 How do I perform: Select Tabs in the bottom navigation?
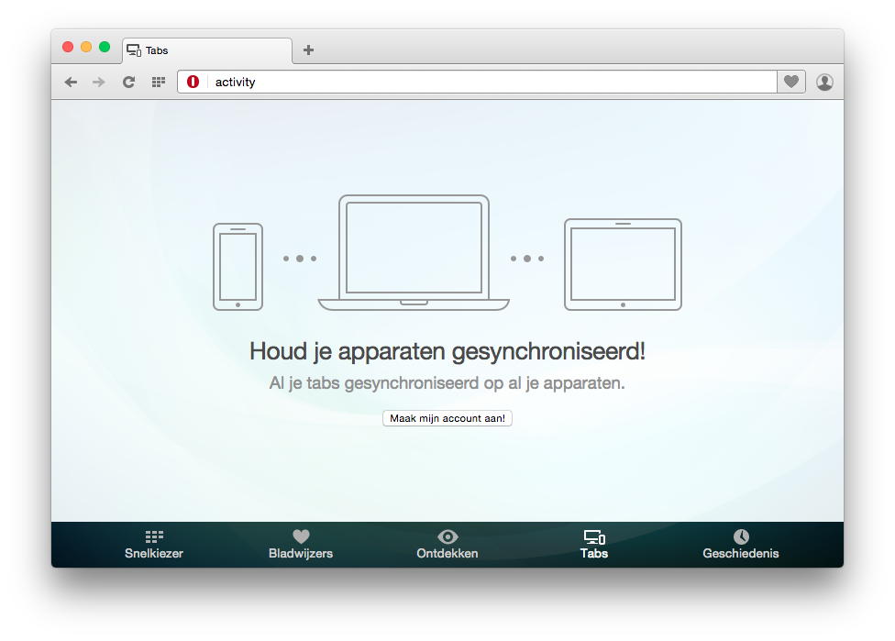click(x=594, y=545)
